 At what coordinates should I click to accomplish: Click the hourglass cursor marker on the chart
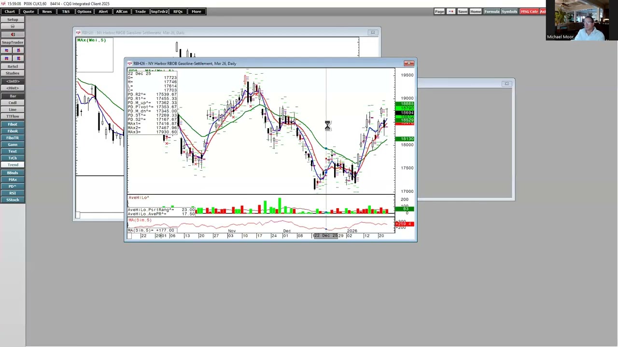click(x=327, y=126)
